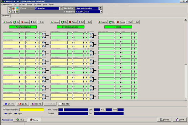
Task: Click the 2ª eliminazione green header
Action: click(x=70, y=27)
